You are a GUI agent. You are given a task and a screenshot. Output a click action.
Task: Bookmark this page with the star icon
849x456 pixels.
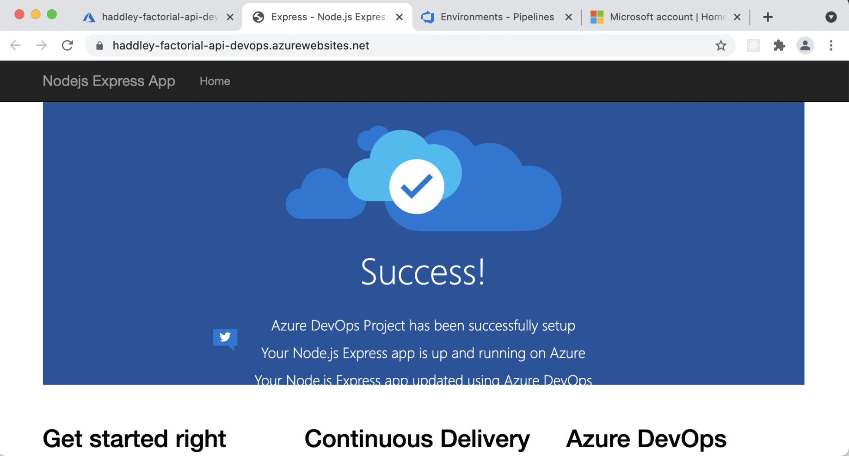coord(721,45)
